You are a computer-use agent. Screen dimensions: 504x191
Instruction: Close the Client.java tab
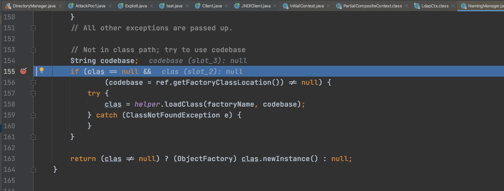226,6
